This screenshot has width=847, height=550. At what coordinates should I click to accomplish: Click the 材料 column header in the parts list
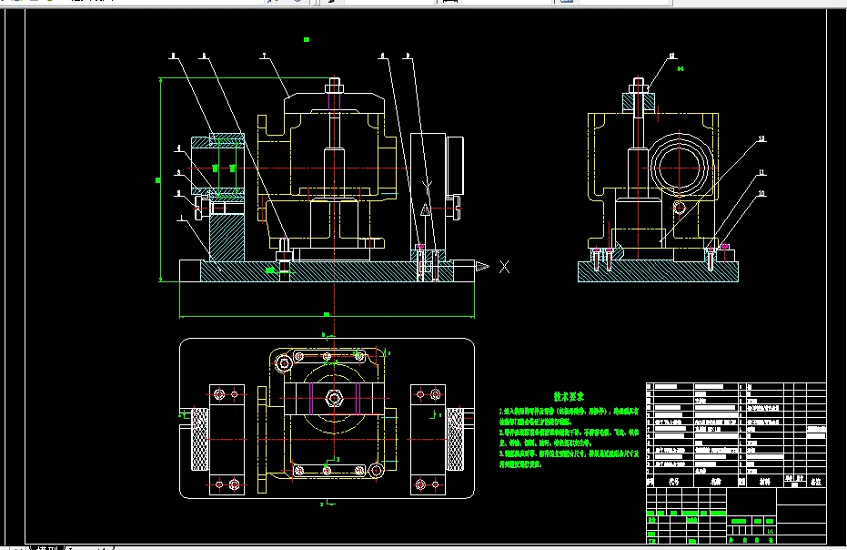tap(764, 482)
